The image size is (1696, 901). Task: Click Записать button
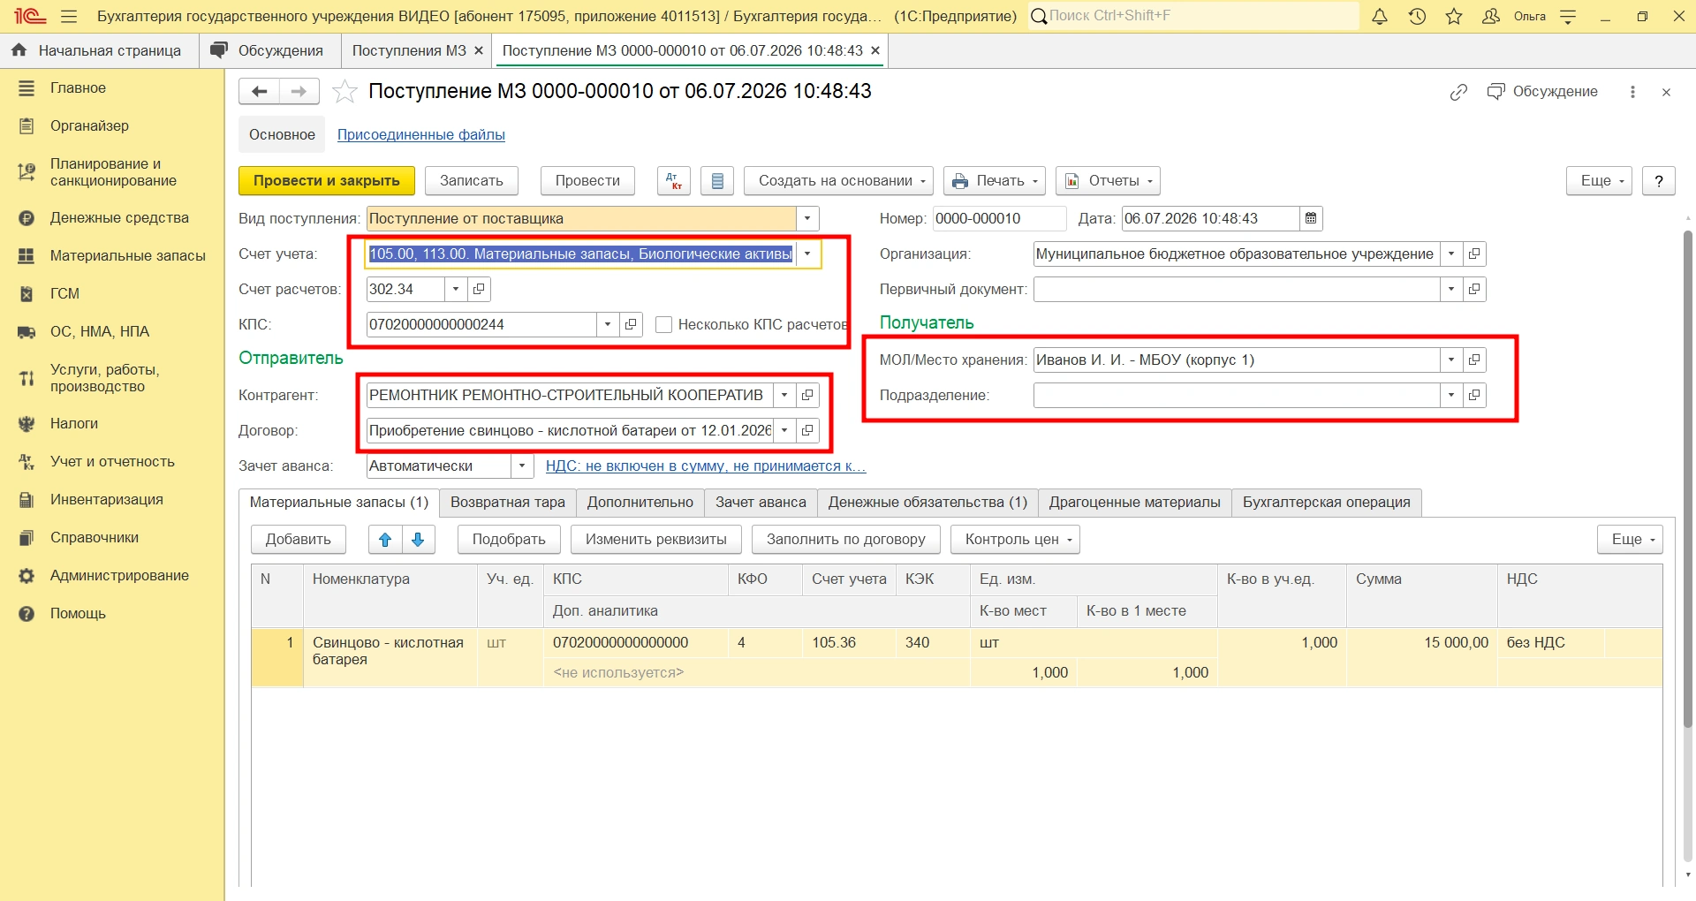[x=472, y=181]
